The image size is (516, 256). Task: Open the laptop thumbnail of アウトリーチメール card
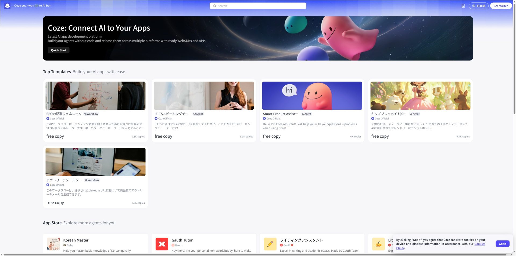(95, 162)
